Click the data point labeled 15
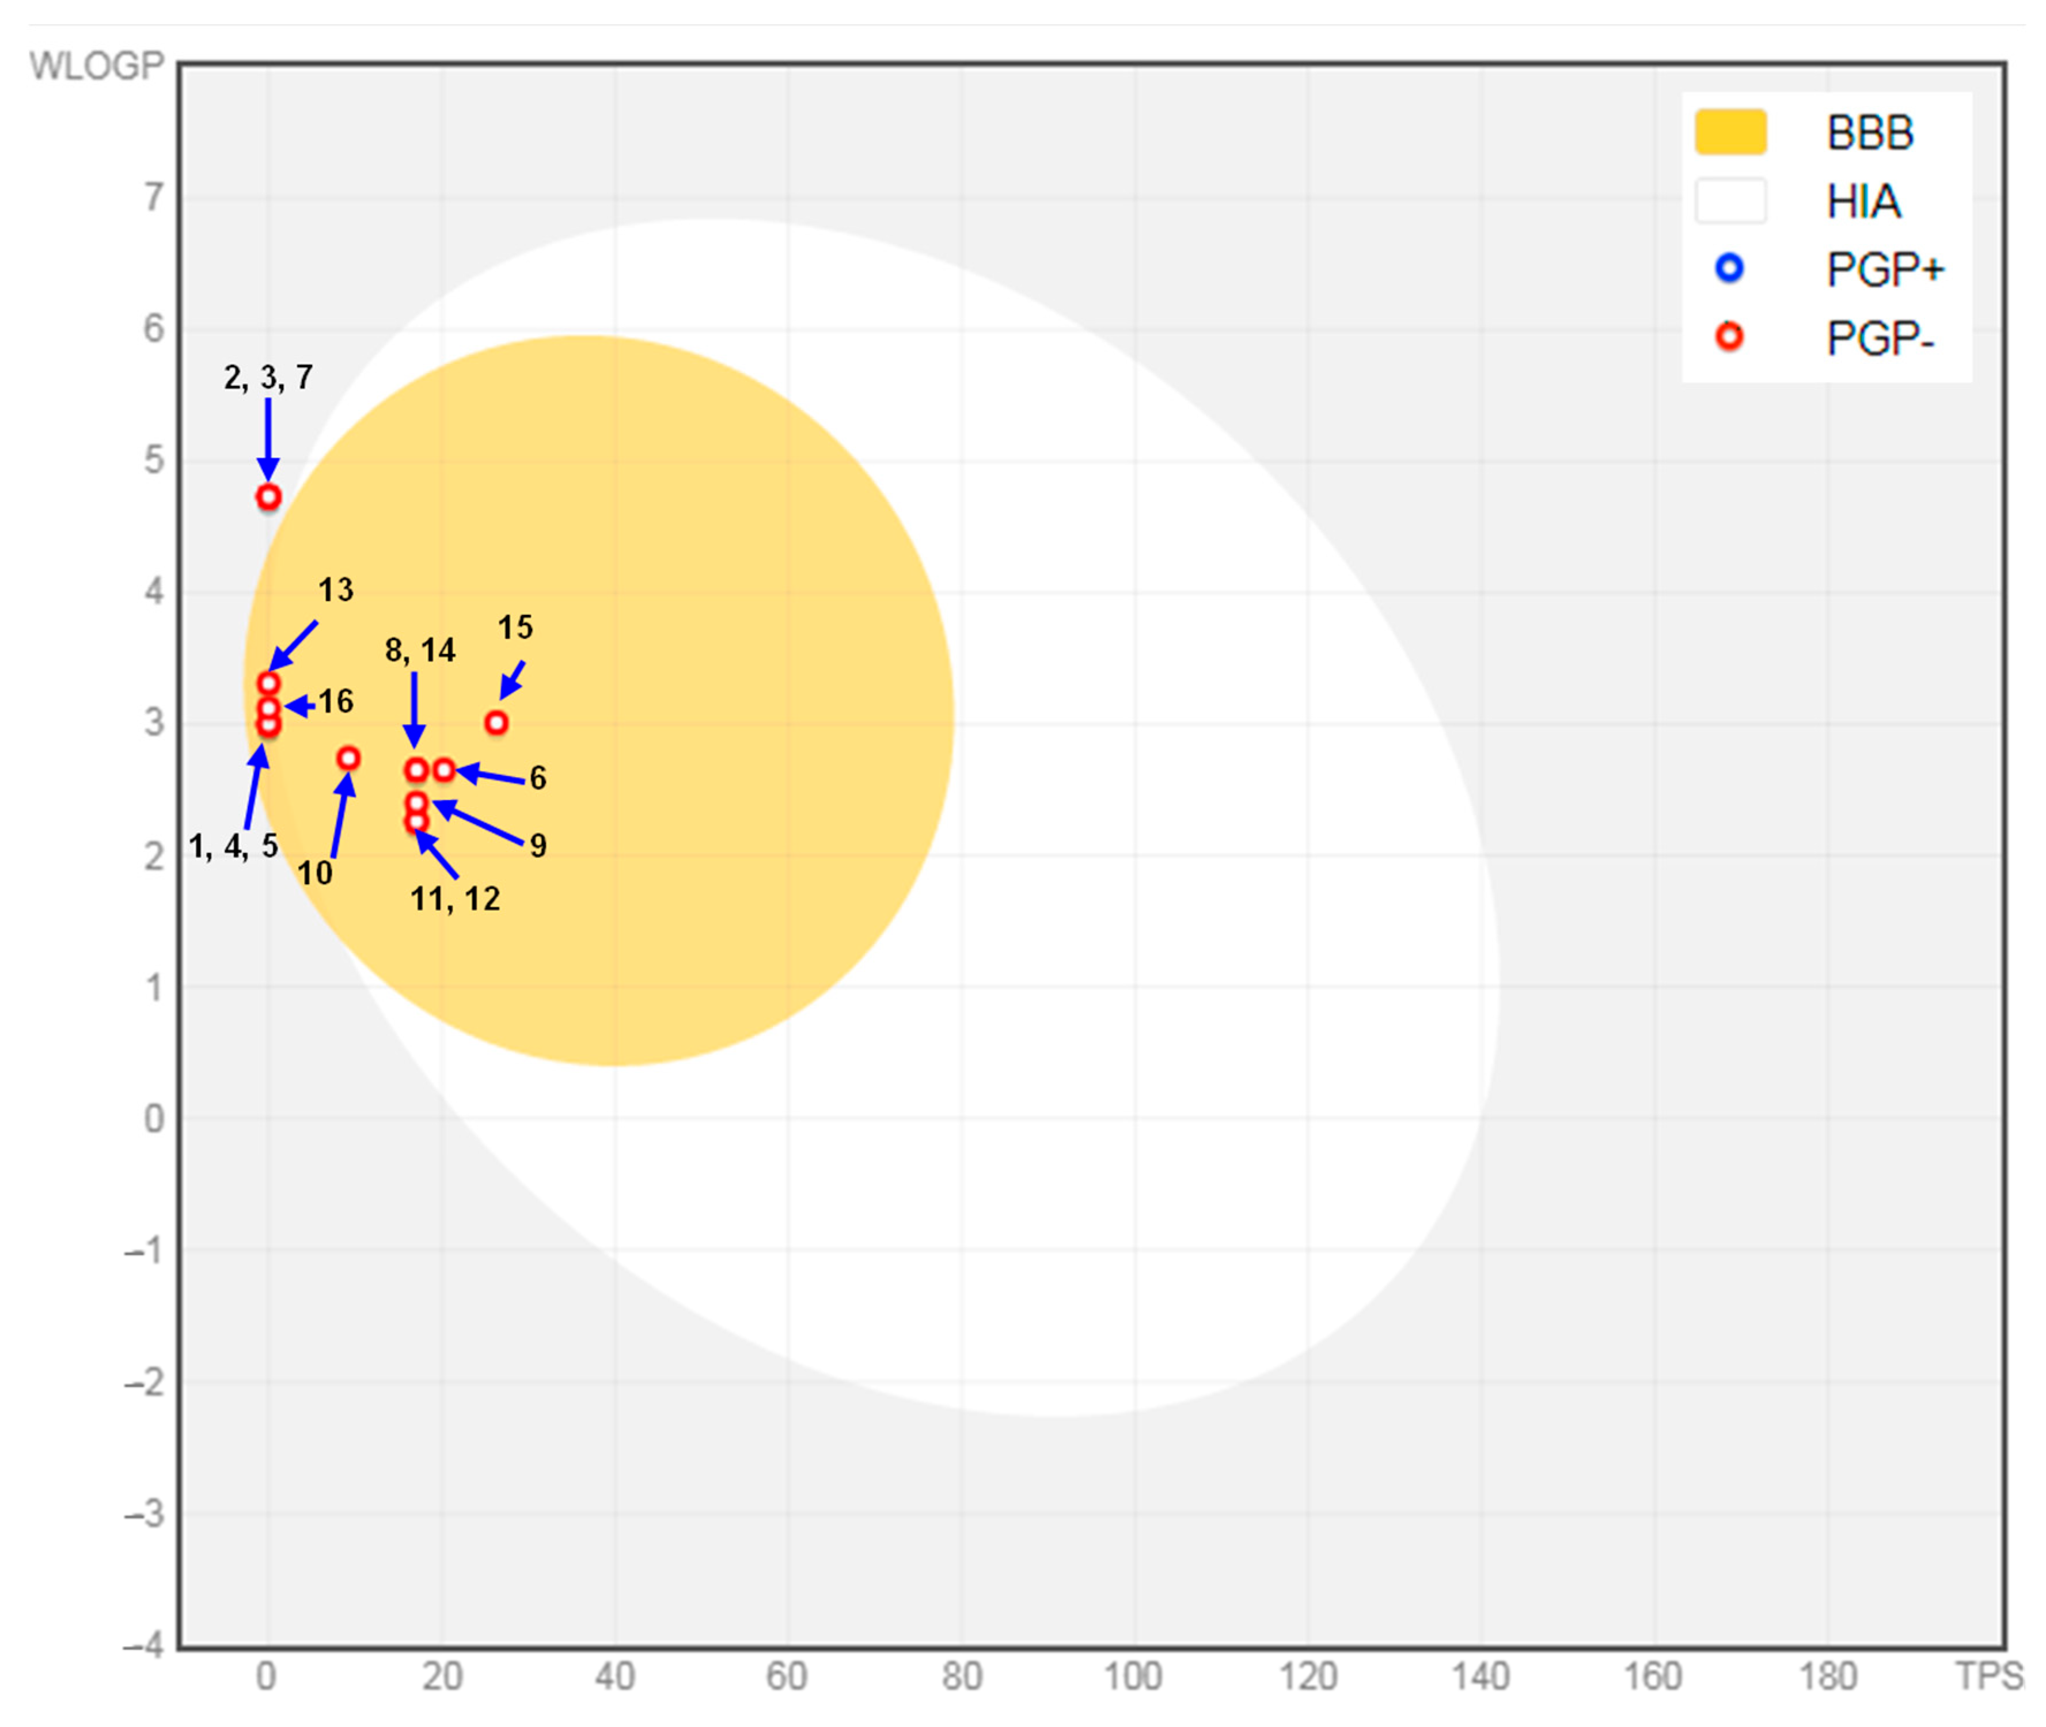This screenshot has width=2046, height=1727. [496, 724]
